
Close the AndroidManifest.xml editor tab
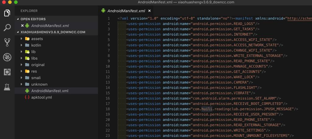click(x=149, y=11)
